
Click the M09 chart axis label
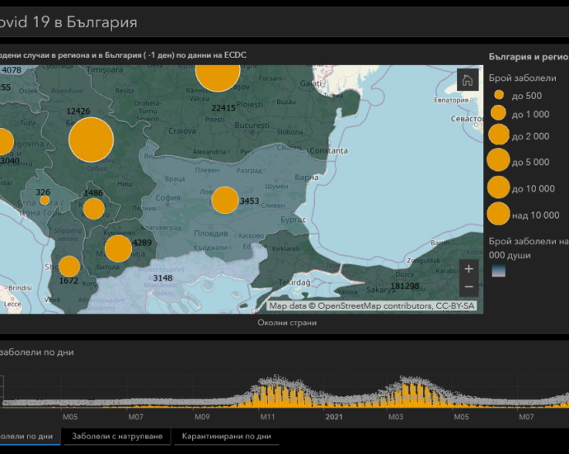tap(202, 417)
